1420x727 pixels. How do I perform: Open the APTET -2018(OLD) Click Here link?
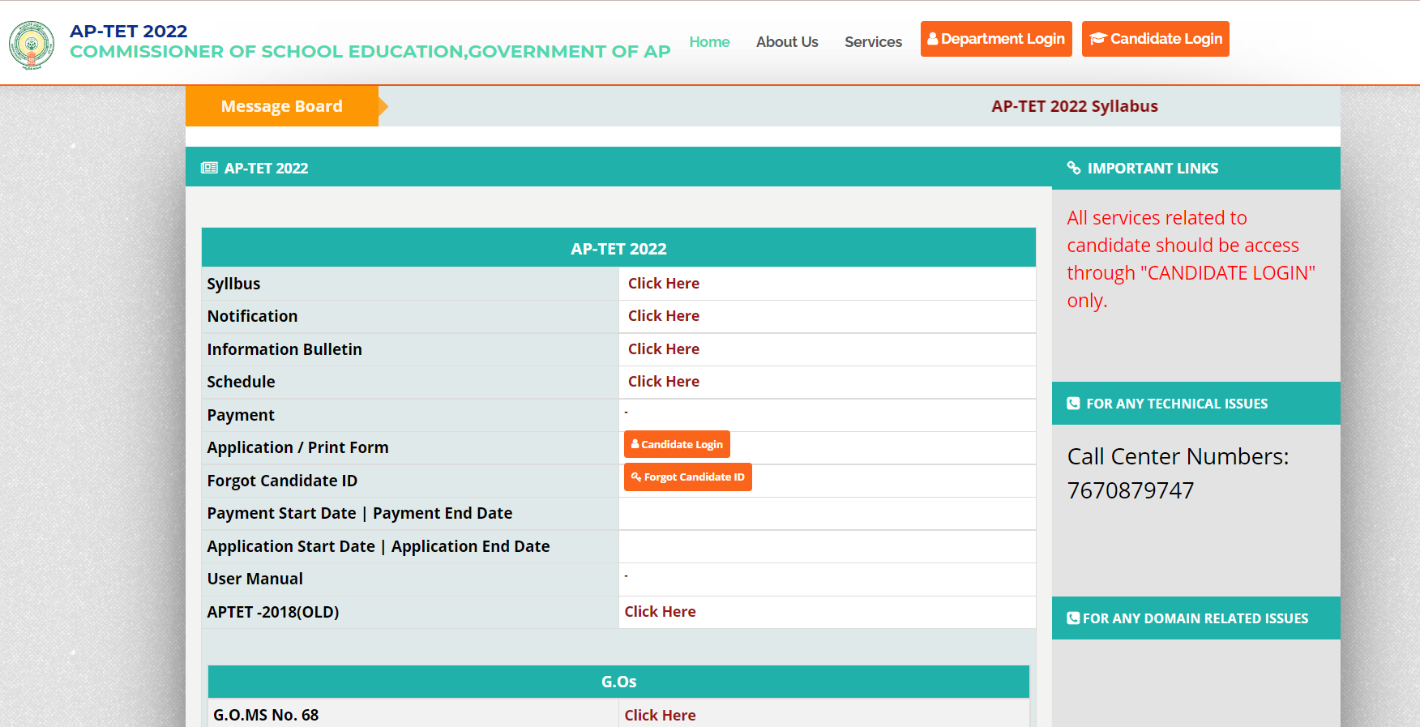tap(660, 612)
